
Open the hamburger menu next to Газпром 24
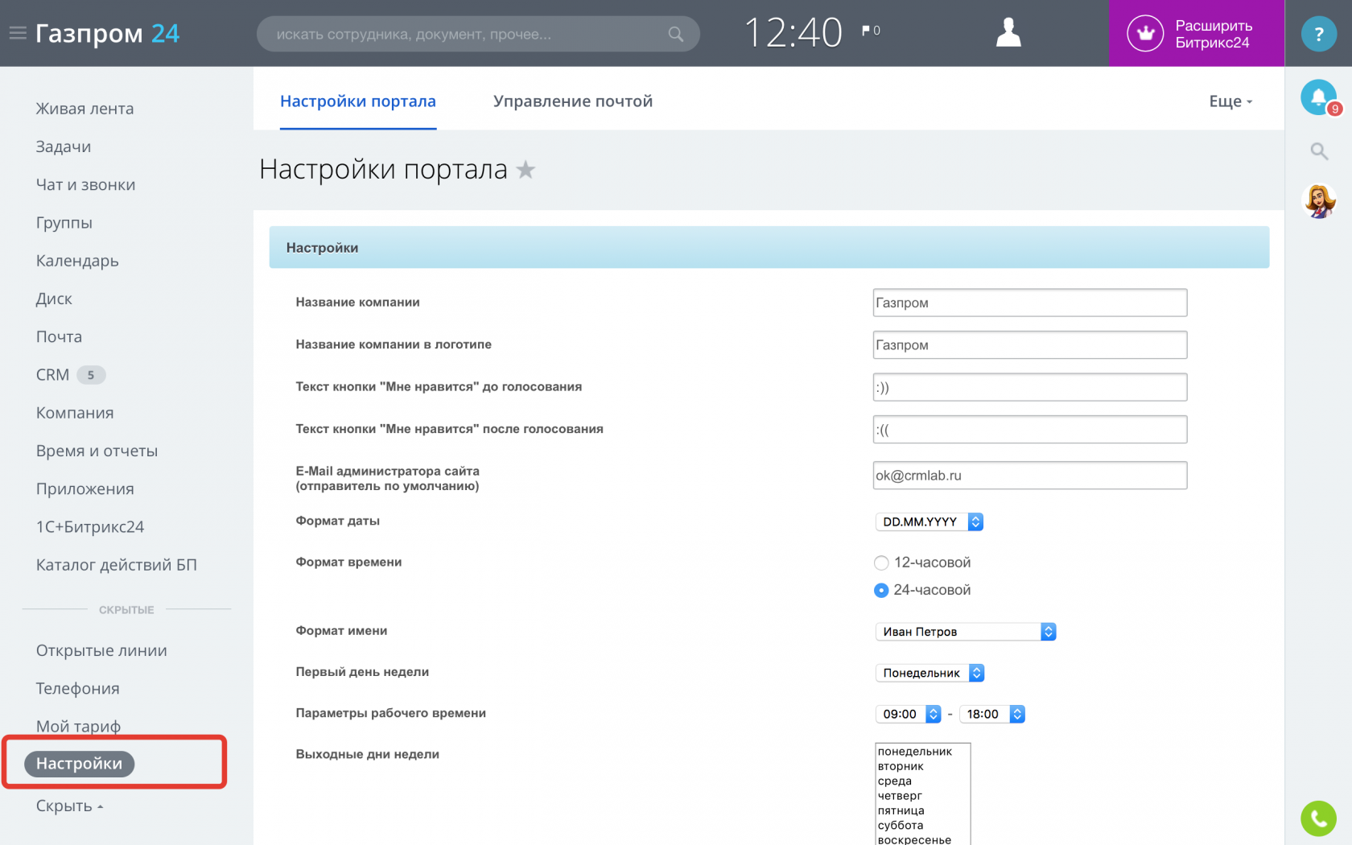coord(18,33)
